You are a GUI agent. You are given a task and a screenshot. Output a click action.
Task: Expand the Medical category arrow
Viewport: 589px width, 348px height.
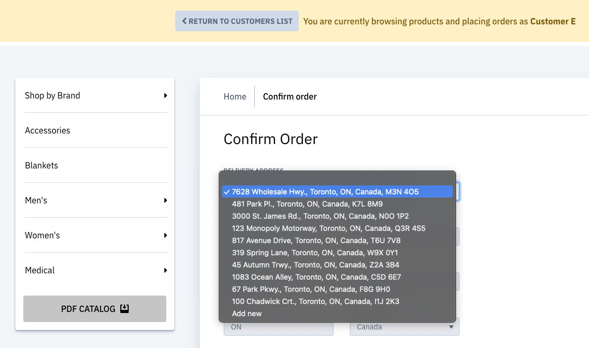(165, 270)
